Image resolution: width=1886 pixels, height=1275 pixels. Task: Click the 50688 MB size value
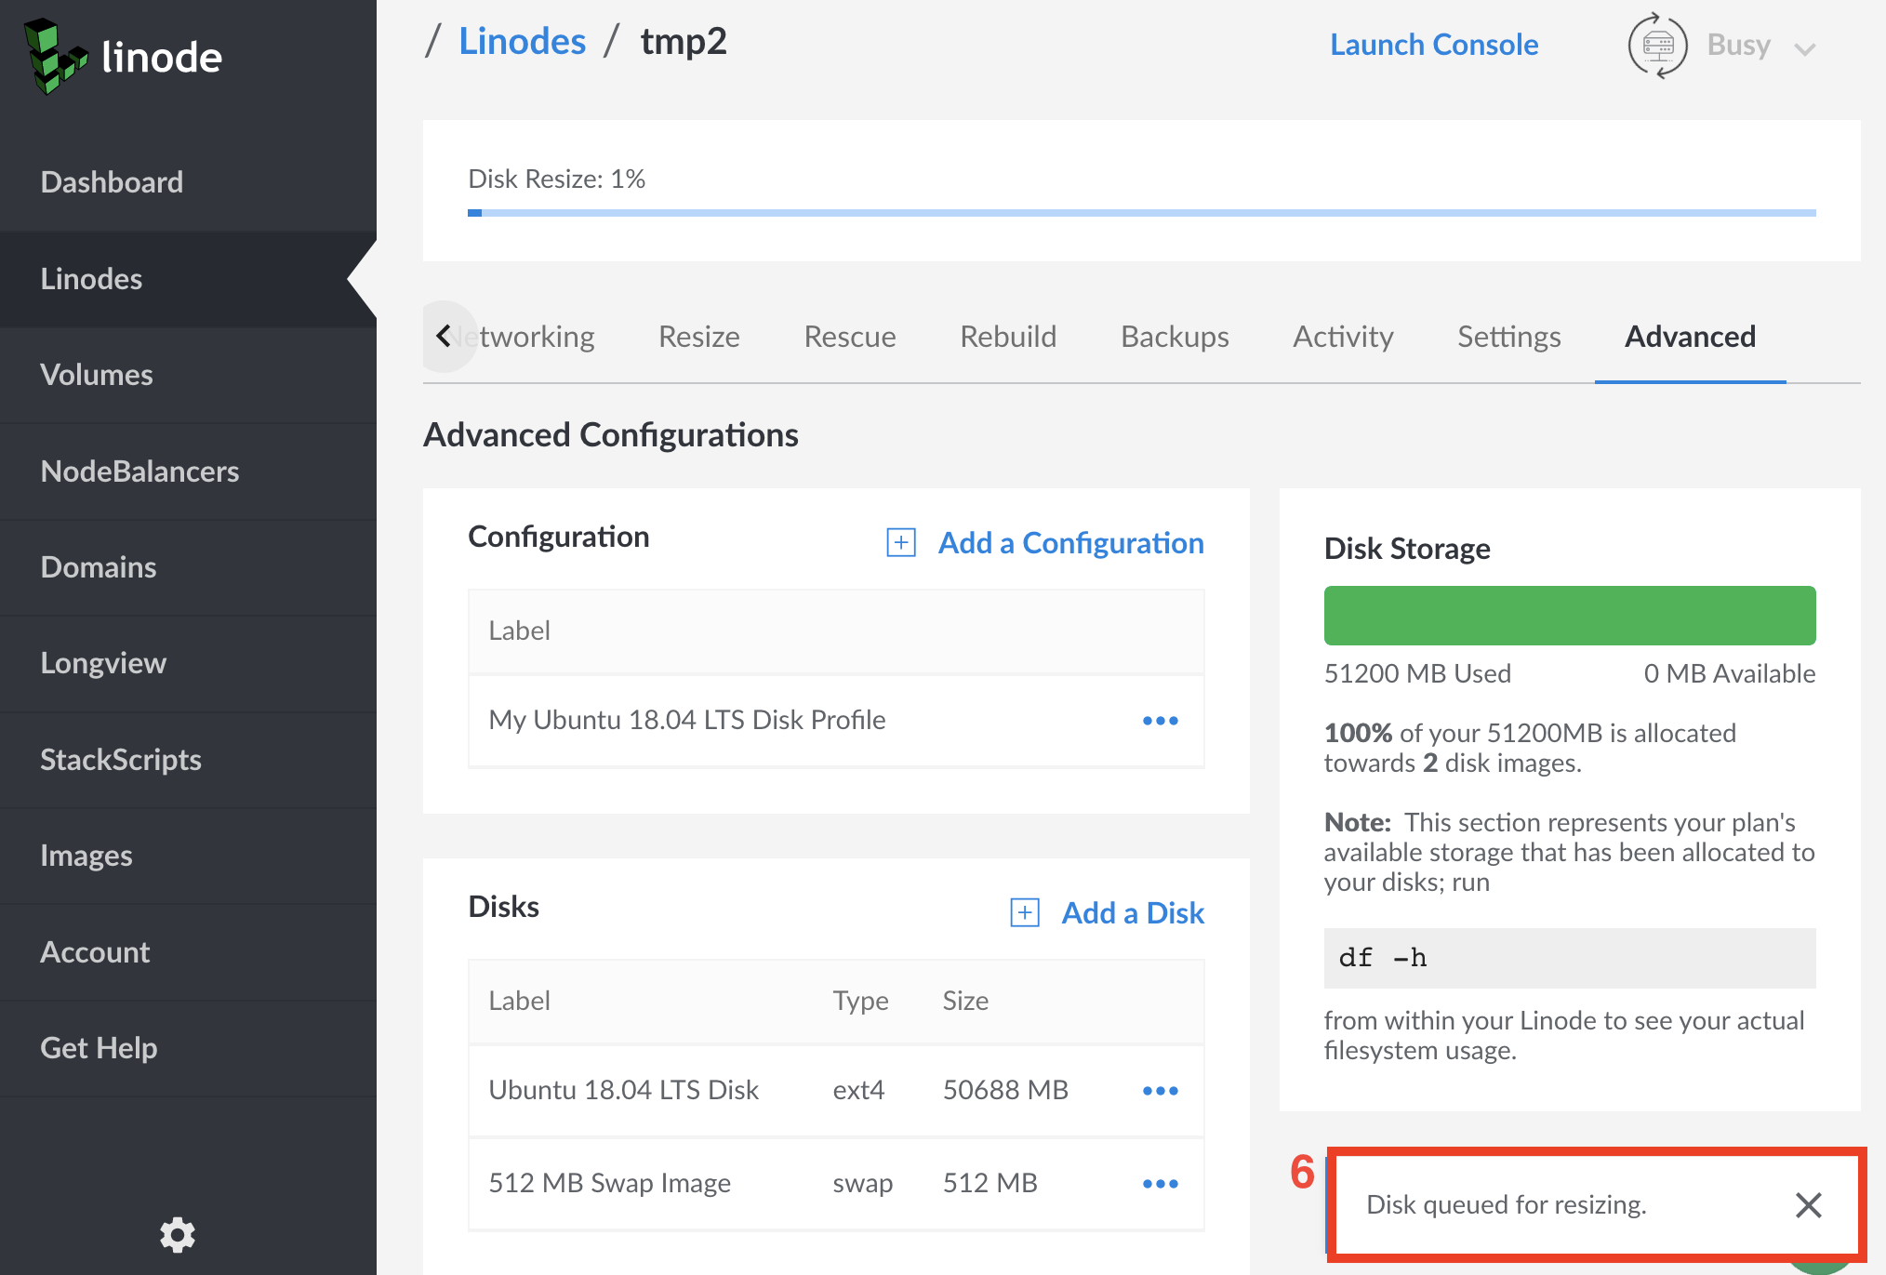1006,1090
